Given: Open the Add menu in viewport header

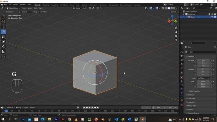Looking at the screenshot, I should 35,8.
